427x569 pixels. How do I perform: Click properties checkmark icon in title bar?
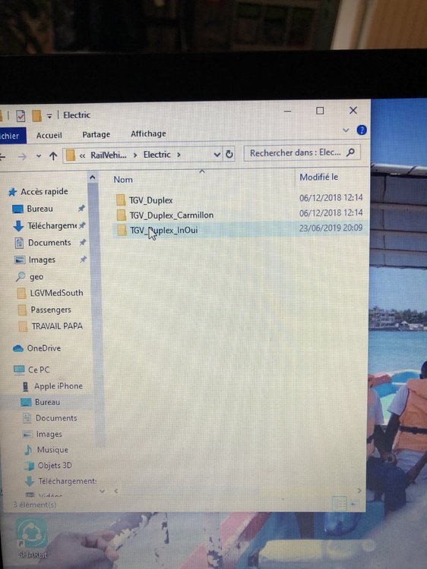click(21, 116)
